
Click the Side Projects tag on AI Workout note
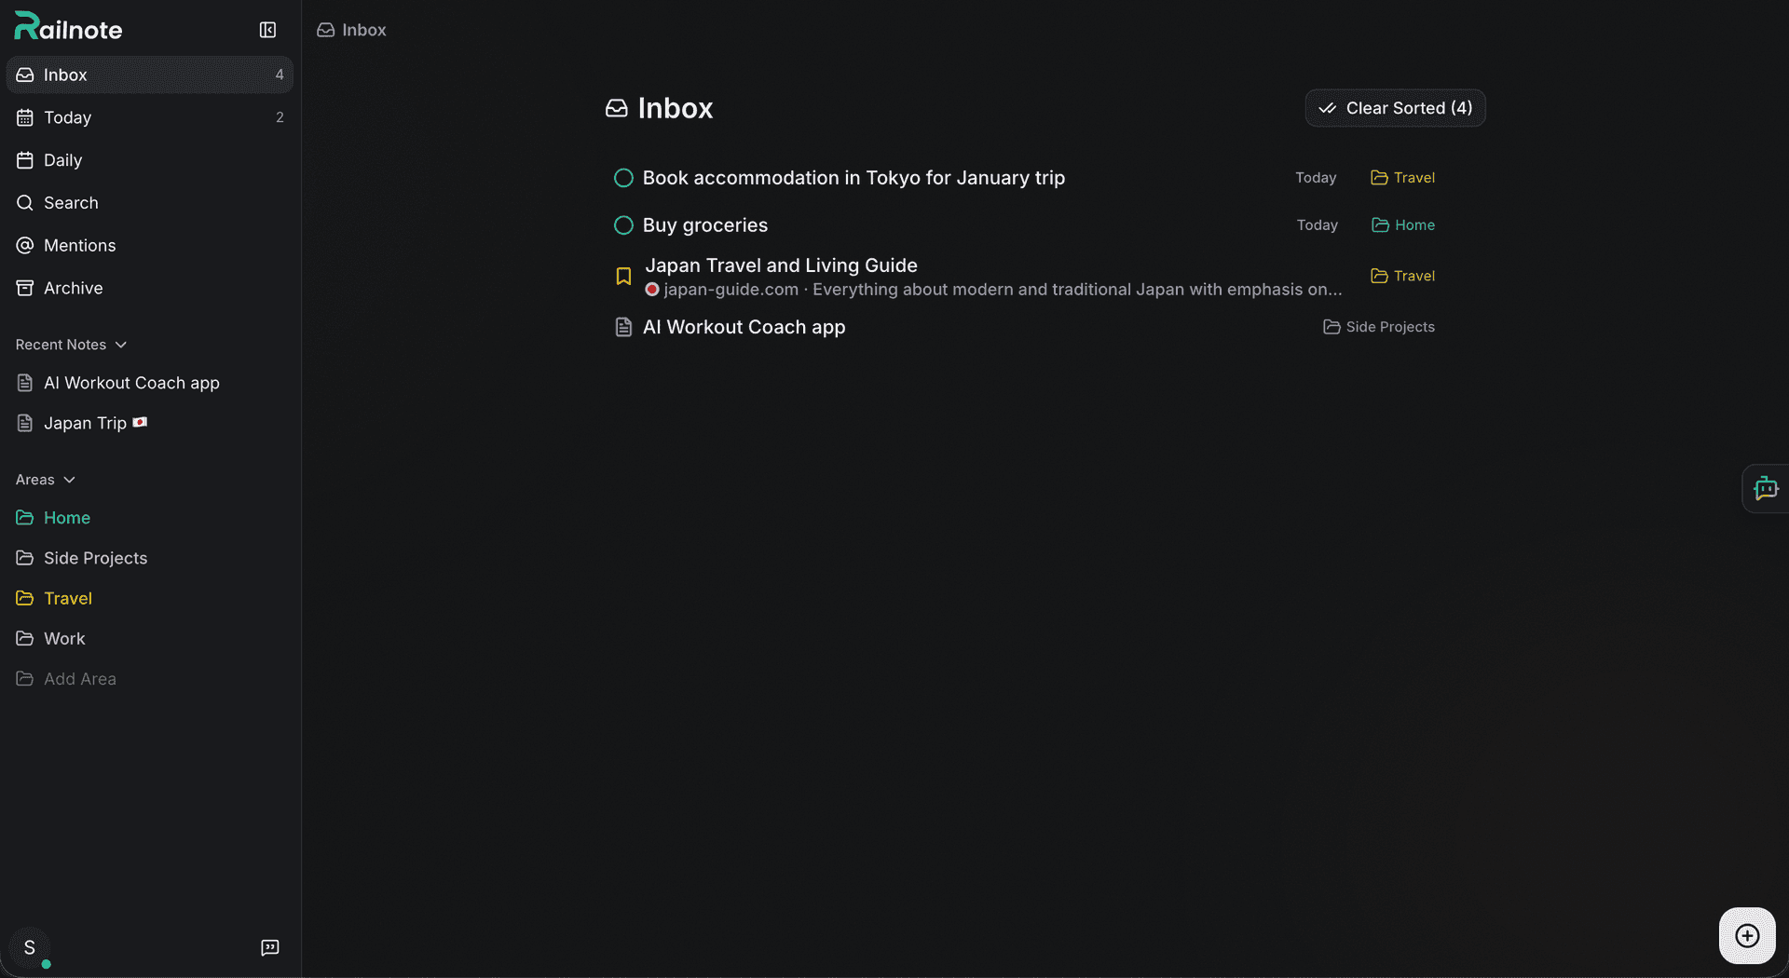click(1379, 327)
